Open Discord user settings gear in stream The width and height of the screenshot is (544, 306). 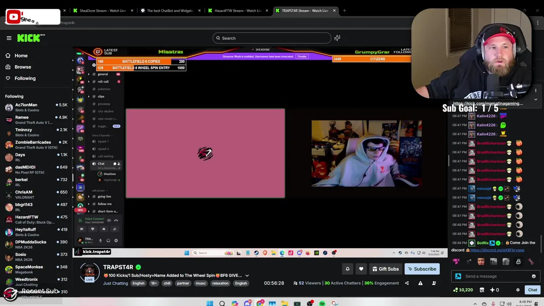click(116, 241)
